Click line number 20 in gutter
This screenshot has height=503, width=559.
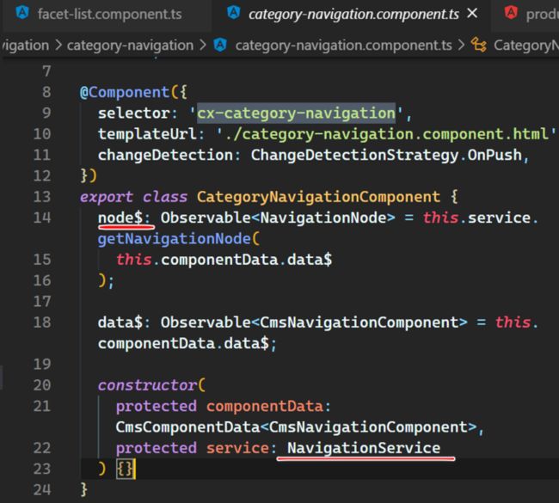(x=42, y=385)
